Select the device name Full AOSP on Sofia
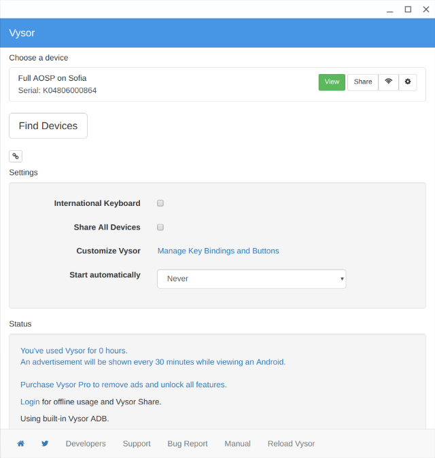The image size is (435, 458). point(52,78)
